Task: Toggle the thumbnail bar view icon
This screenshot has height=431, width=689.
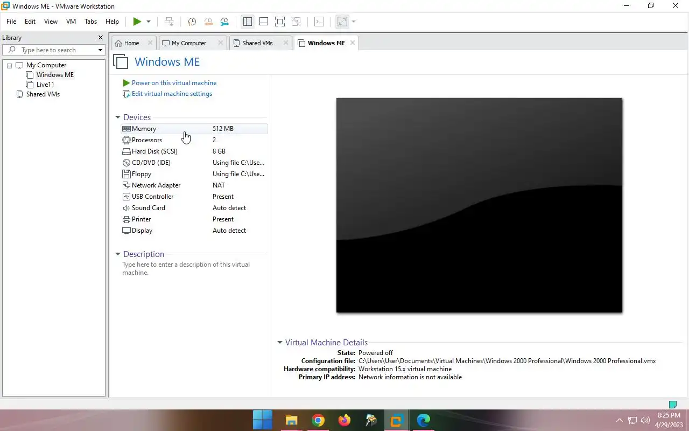Action: [264, 22]
